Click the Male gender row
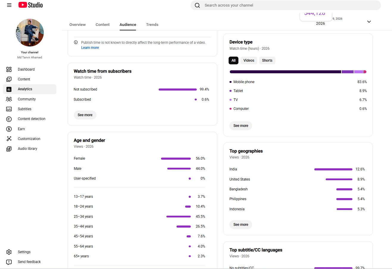This screenshot has height=269, width=392. (139, 169)
